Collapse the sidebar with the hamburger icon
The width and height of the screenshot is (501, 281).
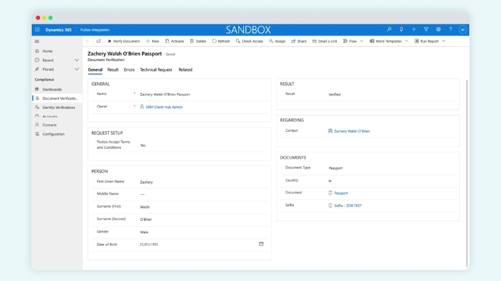(37, 41)
